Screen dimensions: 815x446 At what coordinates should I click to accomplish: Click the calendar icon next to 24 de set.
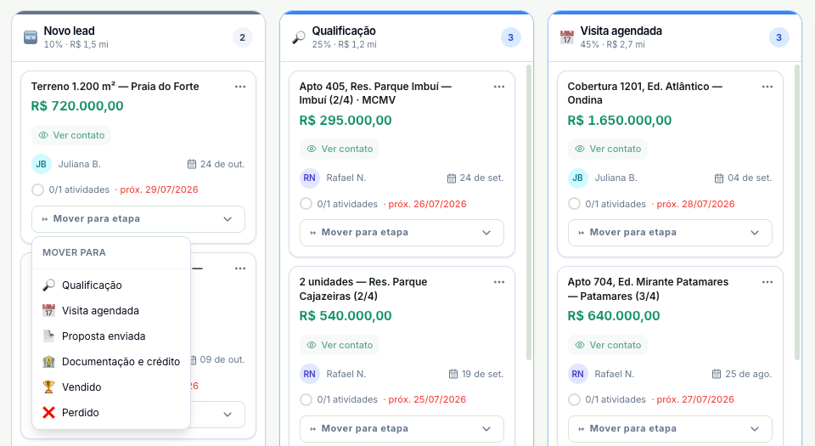[x=452, y=178]
